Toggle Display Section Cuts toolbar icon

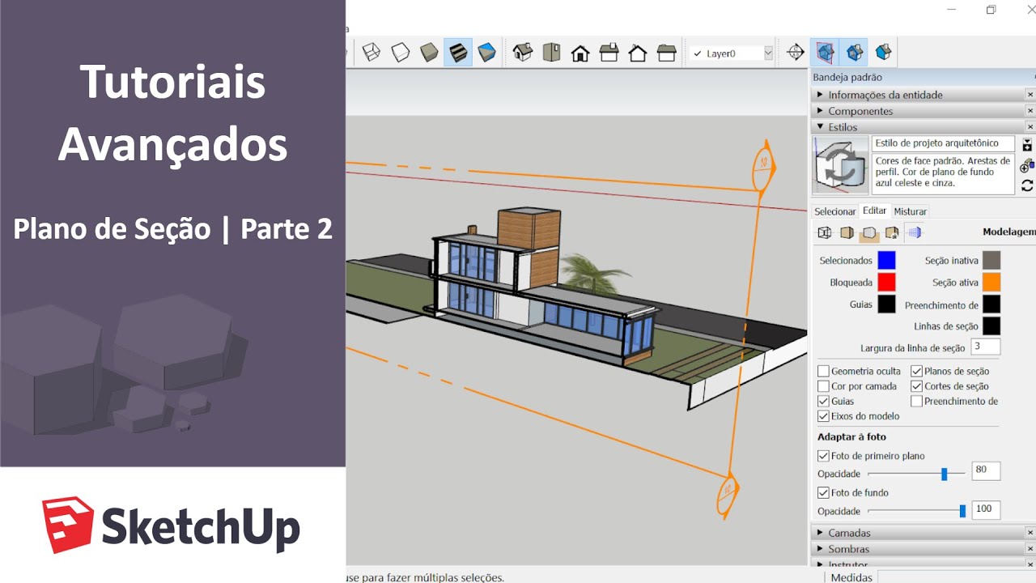854,53
